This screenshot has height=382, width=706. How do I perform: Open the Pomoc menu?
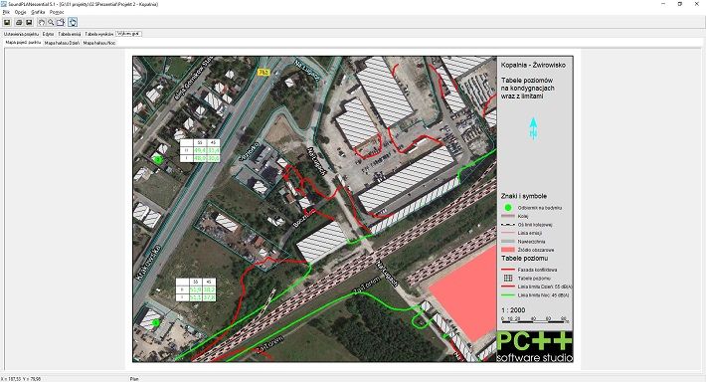[57, 12]
